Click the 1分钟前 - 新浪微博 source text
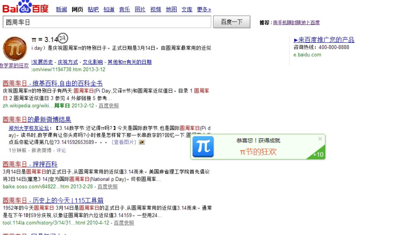This screenshot has width=394, height=235. (30, 151)
